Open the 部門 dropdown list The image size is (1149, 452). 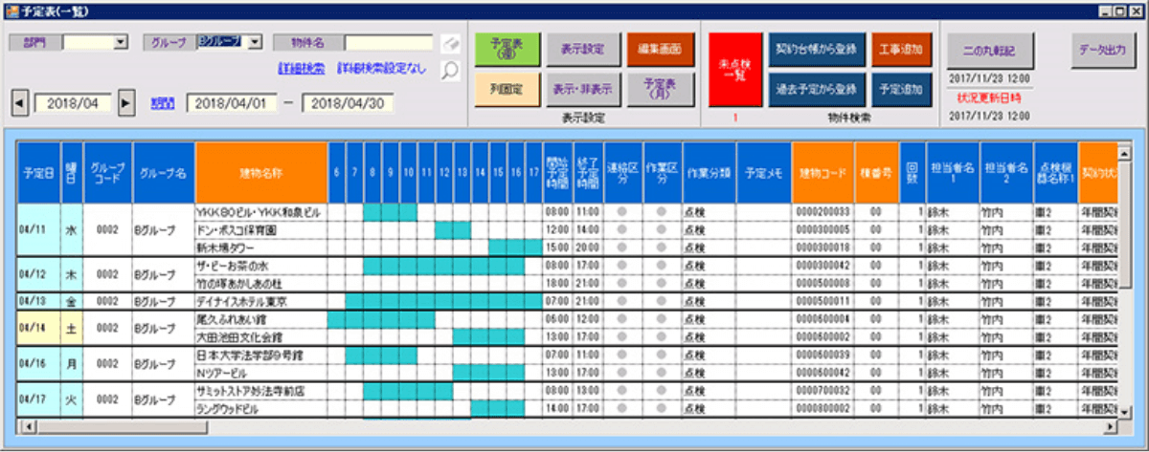(121, 42)
